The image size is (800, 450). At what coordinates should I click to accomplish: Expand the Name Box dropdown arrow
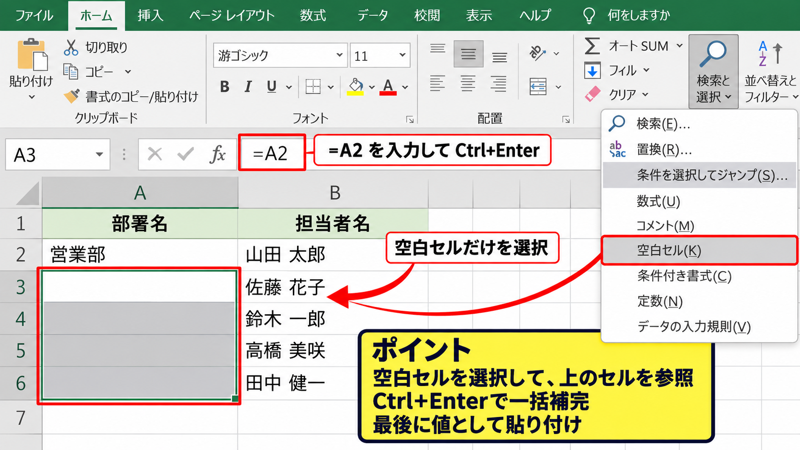click(99, 154)
